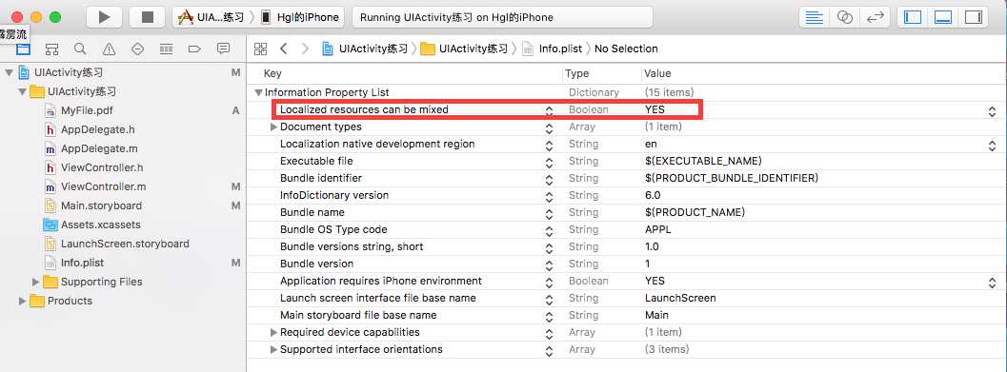
Task: Choose the Hgl的iPhone device in scheme selector
Action: pyautogui.click(x=300, y=17)
